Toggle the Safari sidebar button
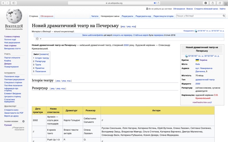Viewport: 228px width, 142px height. pos(14,3)
